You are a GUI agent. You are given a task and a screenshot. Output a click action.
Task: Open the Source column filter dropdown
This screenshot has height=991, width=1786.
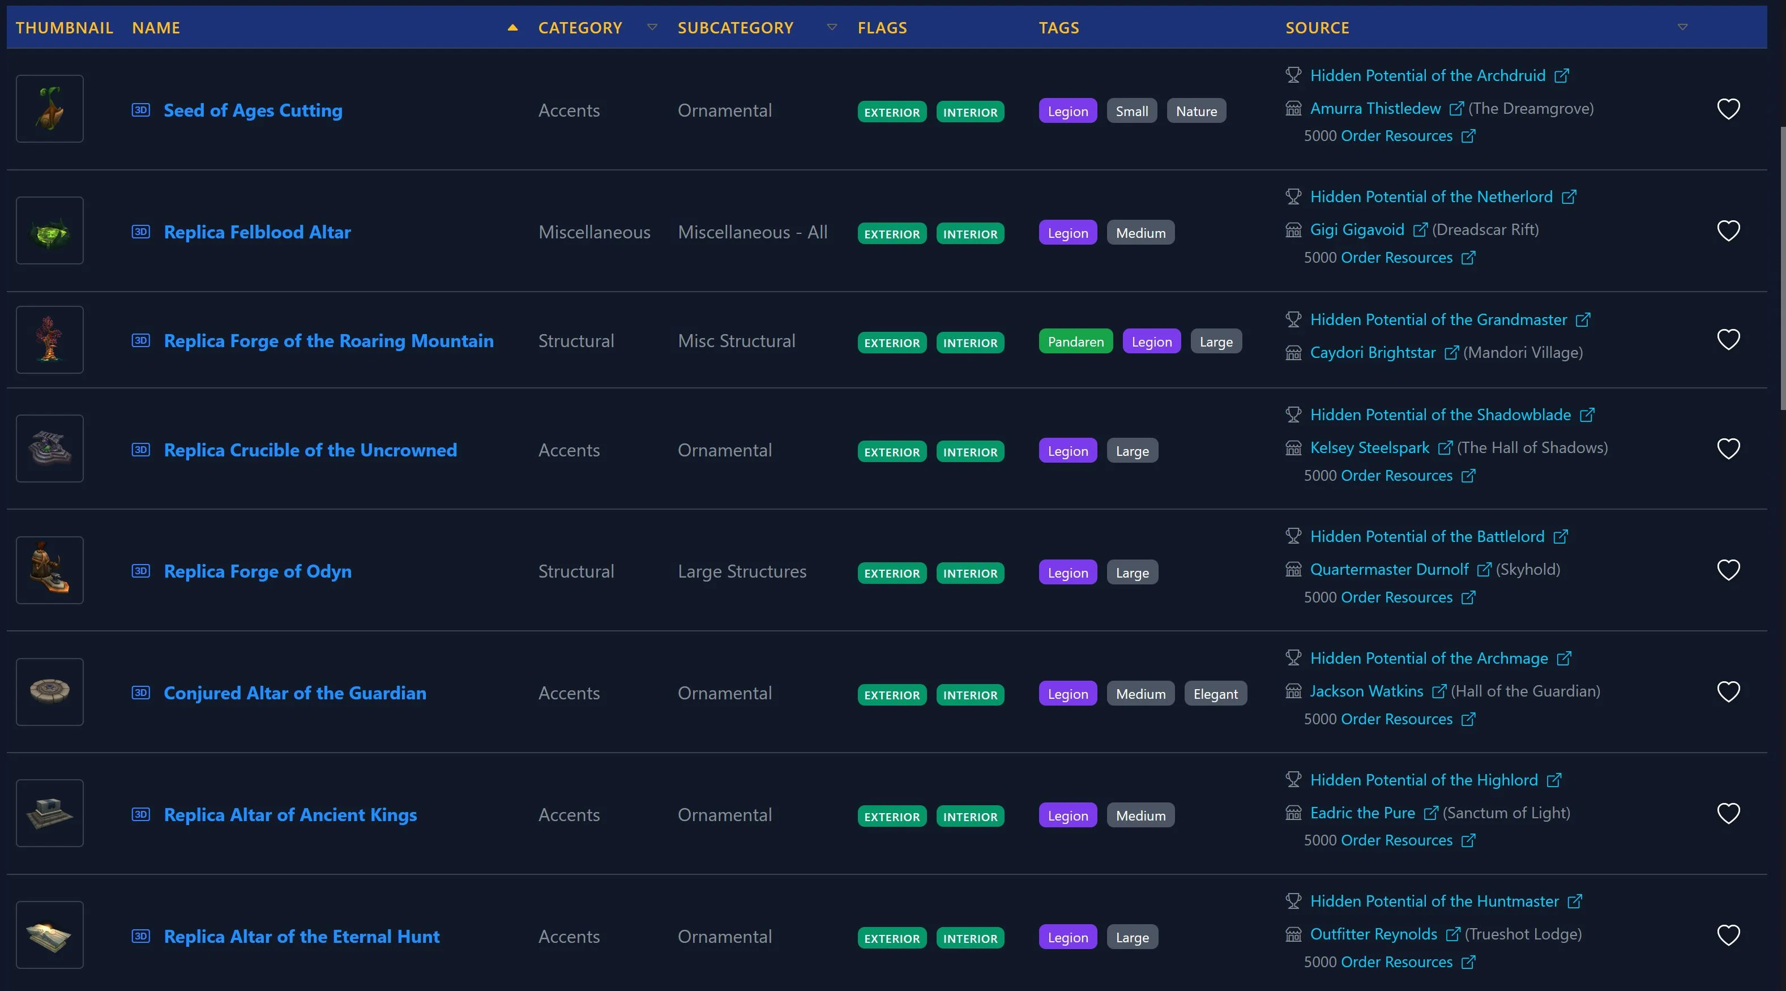[x=1682, y=27]
